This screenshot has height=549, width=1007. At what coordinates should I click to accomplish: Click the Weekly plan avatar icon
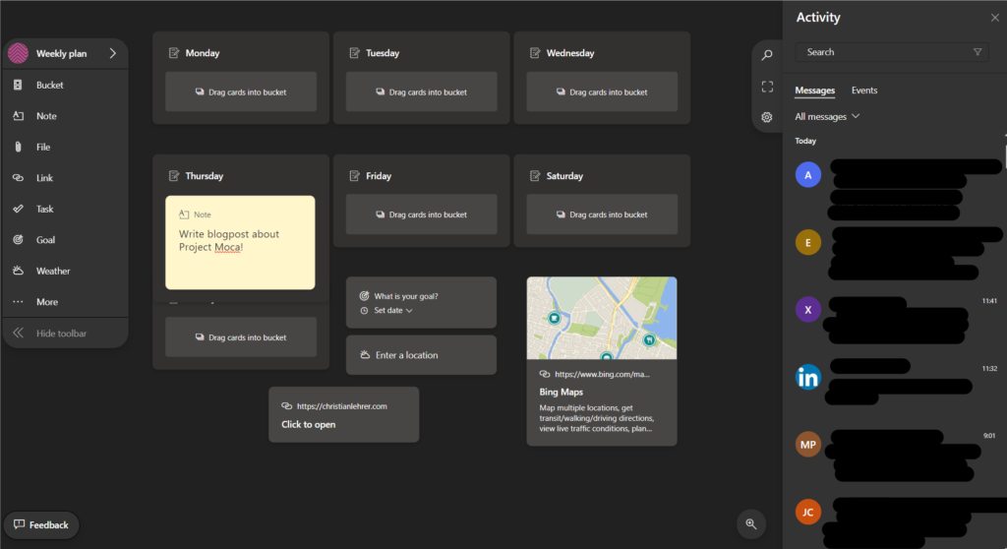click(x=18, y=53)
